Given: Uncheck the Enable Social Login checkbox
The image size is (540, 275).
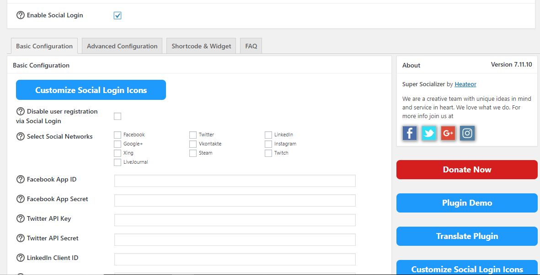Looking at the screenshot, I should 118,15.
